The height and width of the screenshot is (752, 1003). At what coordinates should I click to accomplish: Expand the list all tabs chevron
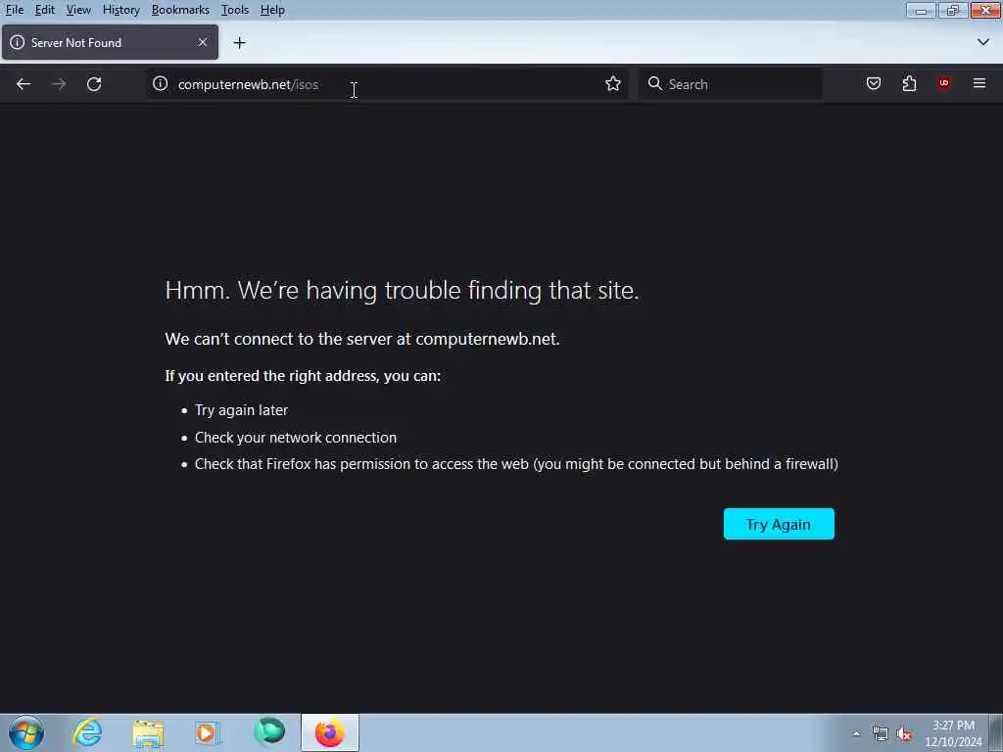[x=982, y=42]
